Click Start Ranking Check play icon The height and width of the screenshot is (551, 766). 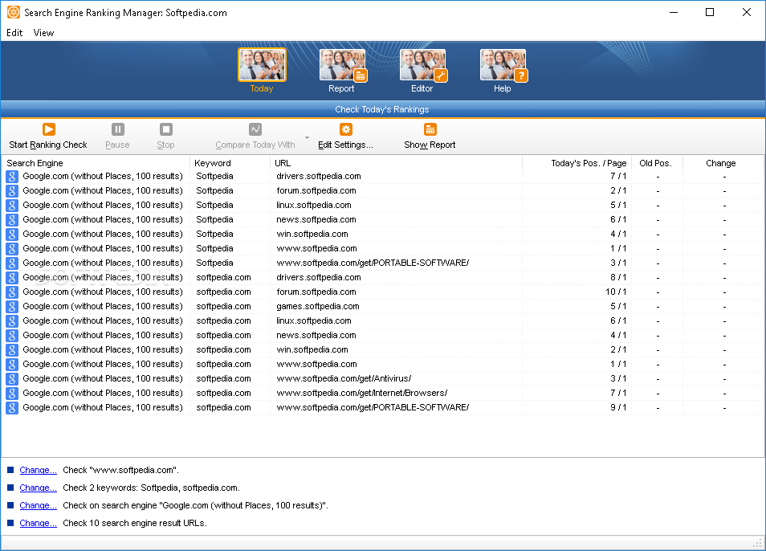(48, 129)
